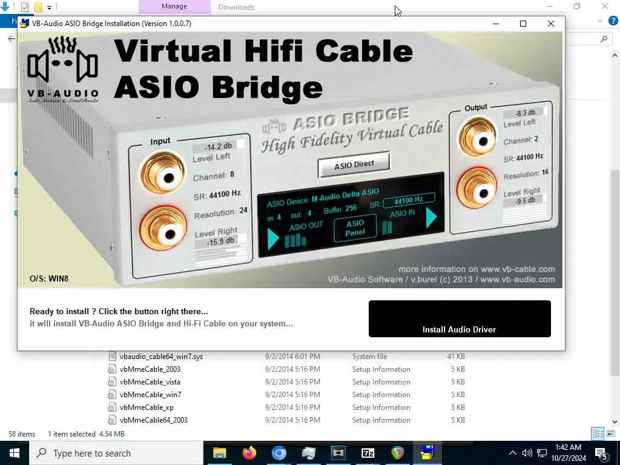Click the file icon of vbaudio_cable64_win7.sys

tap(112, 356)
